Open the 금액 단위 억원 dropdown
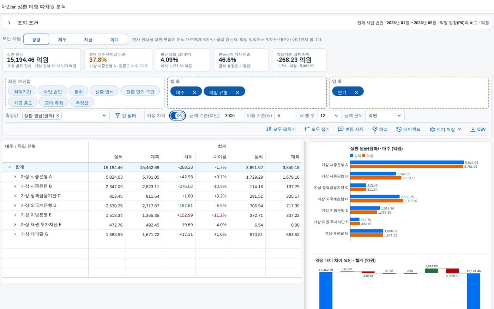 pos(385,115)
